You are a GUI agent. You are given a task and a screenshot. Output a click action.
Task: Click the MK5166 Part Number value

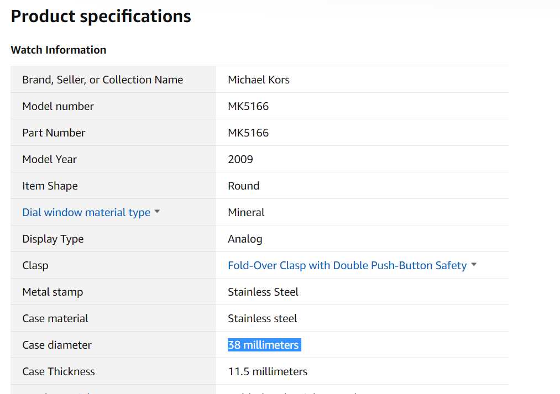[x=248, y=133]
